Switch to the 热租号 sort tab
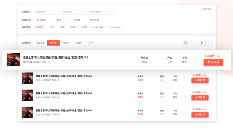The image size is (233, 128). pos(79,43)
